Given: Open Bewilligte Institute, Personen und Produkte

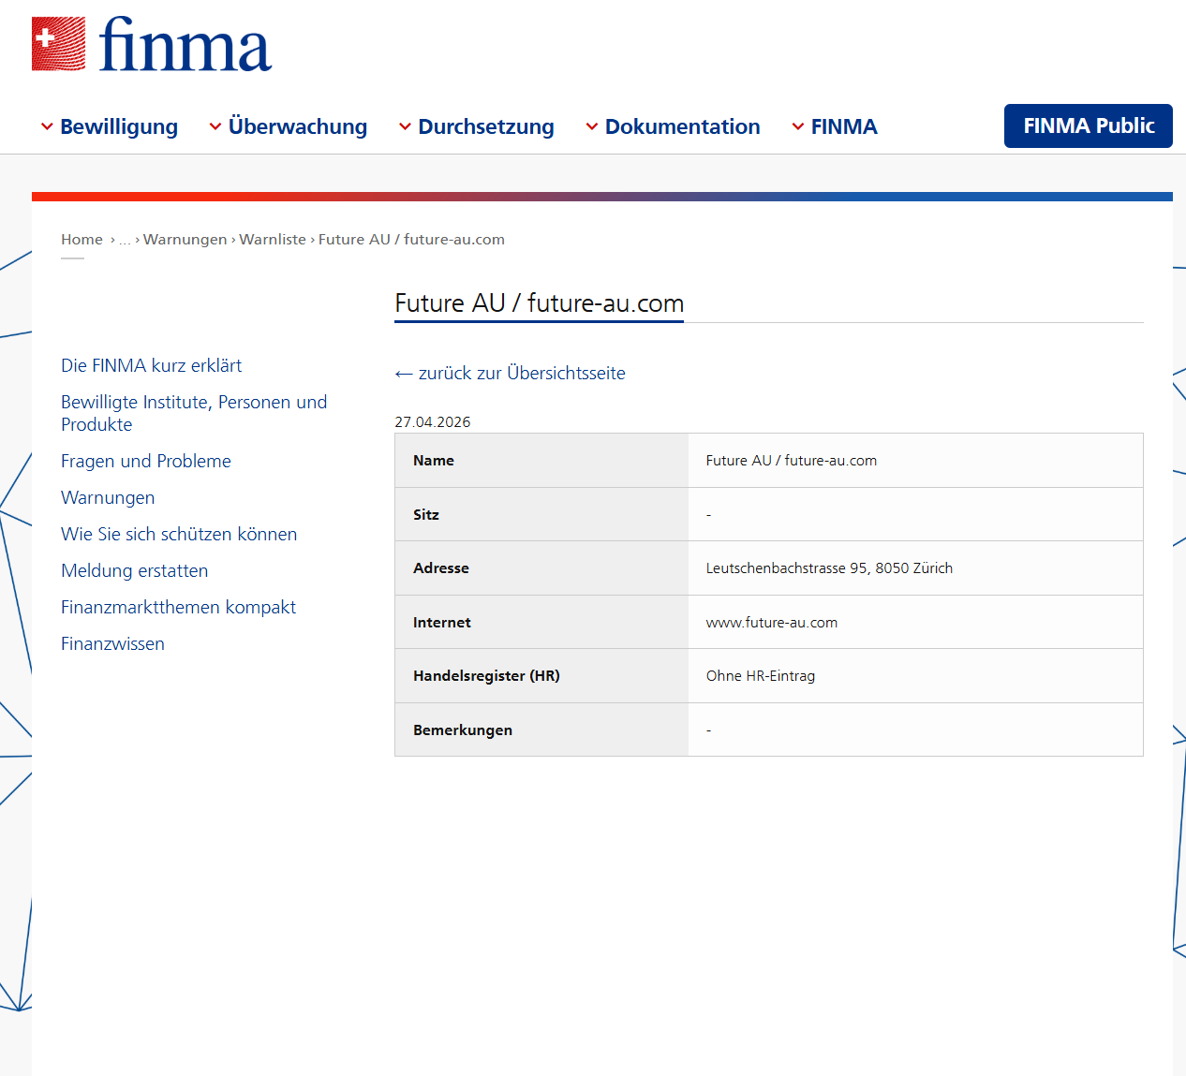Looking at the screenshot, I should 194,413.
